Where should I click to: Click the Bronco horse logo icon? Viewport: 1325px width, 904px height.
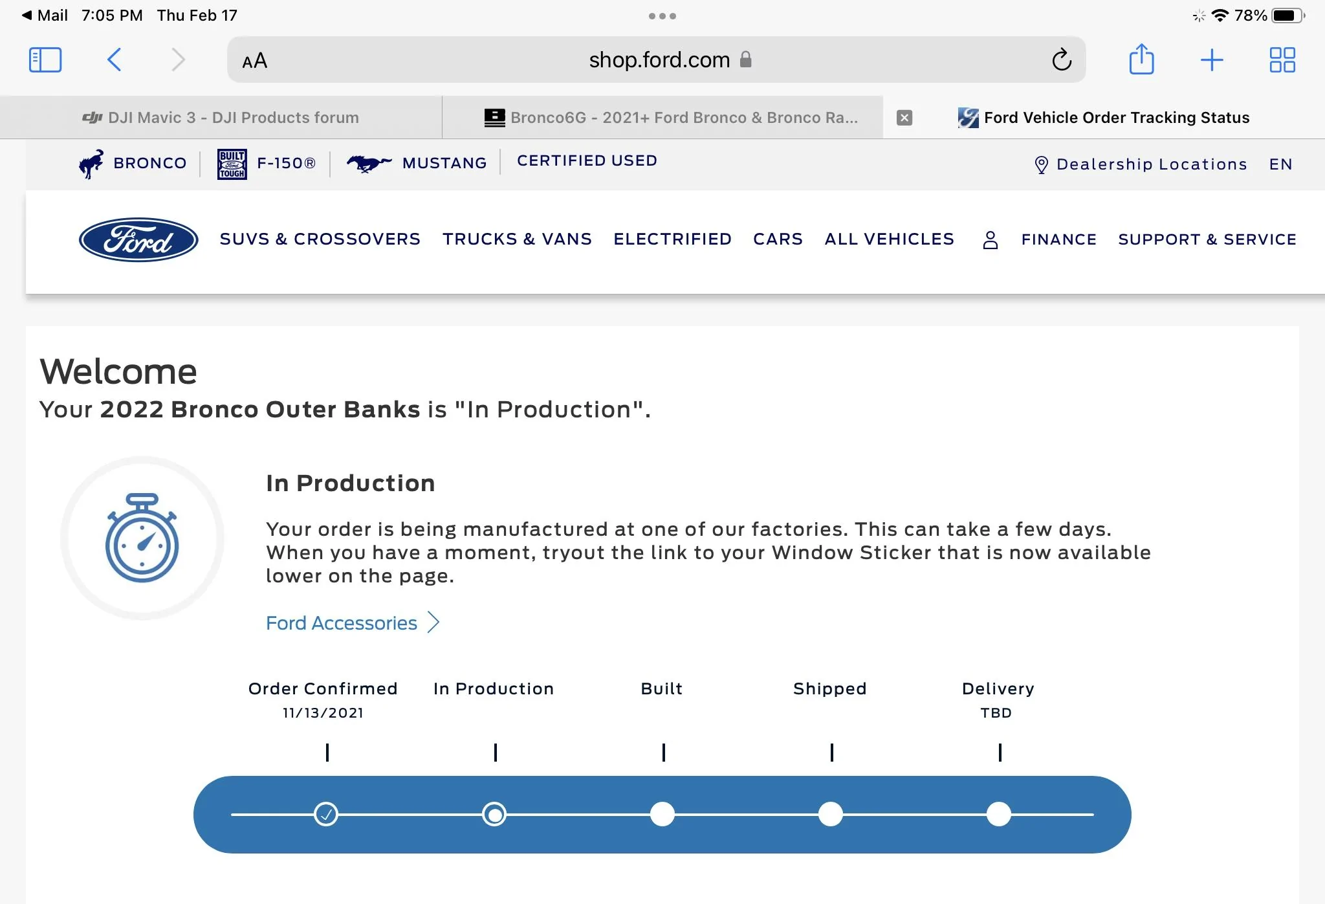coord(91,164)
